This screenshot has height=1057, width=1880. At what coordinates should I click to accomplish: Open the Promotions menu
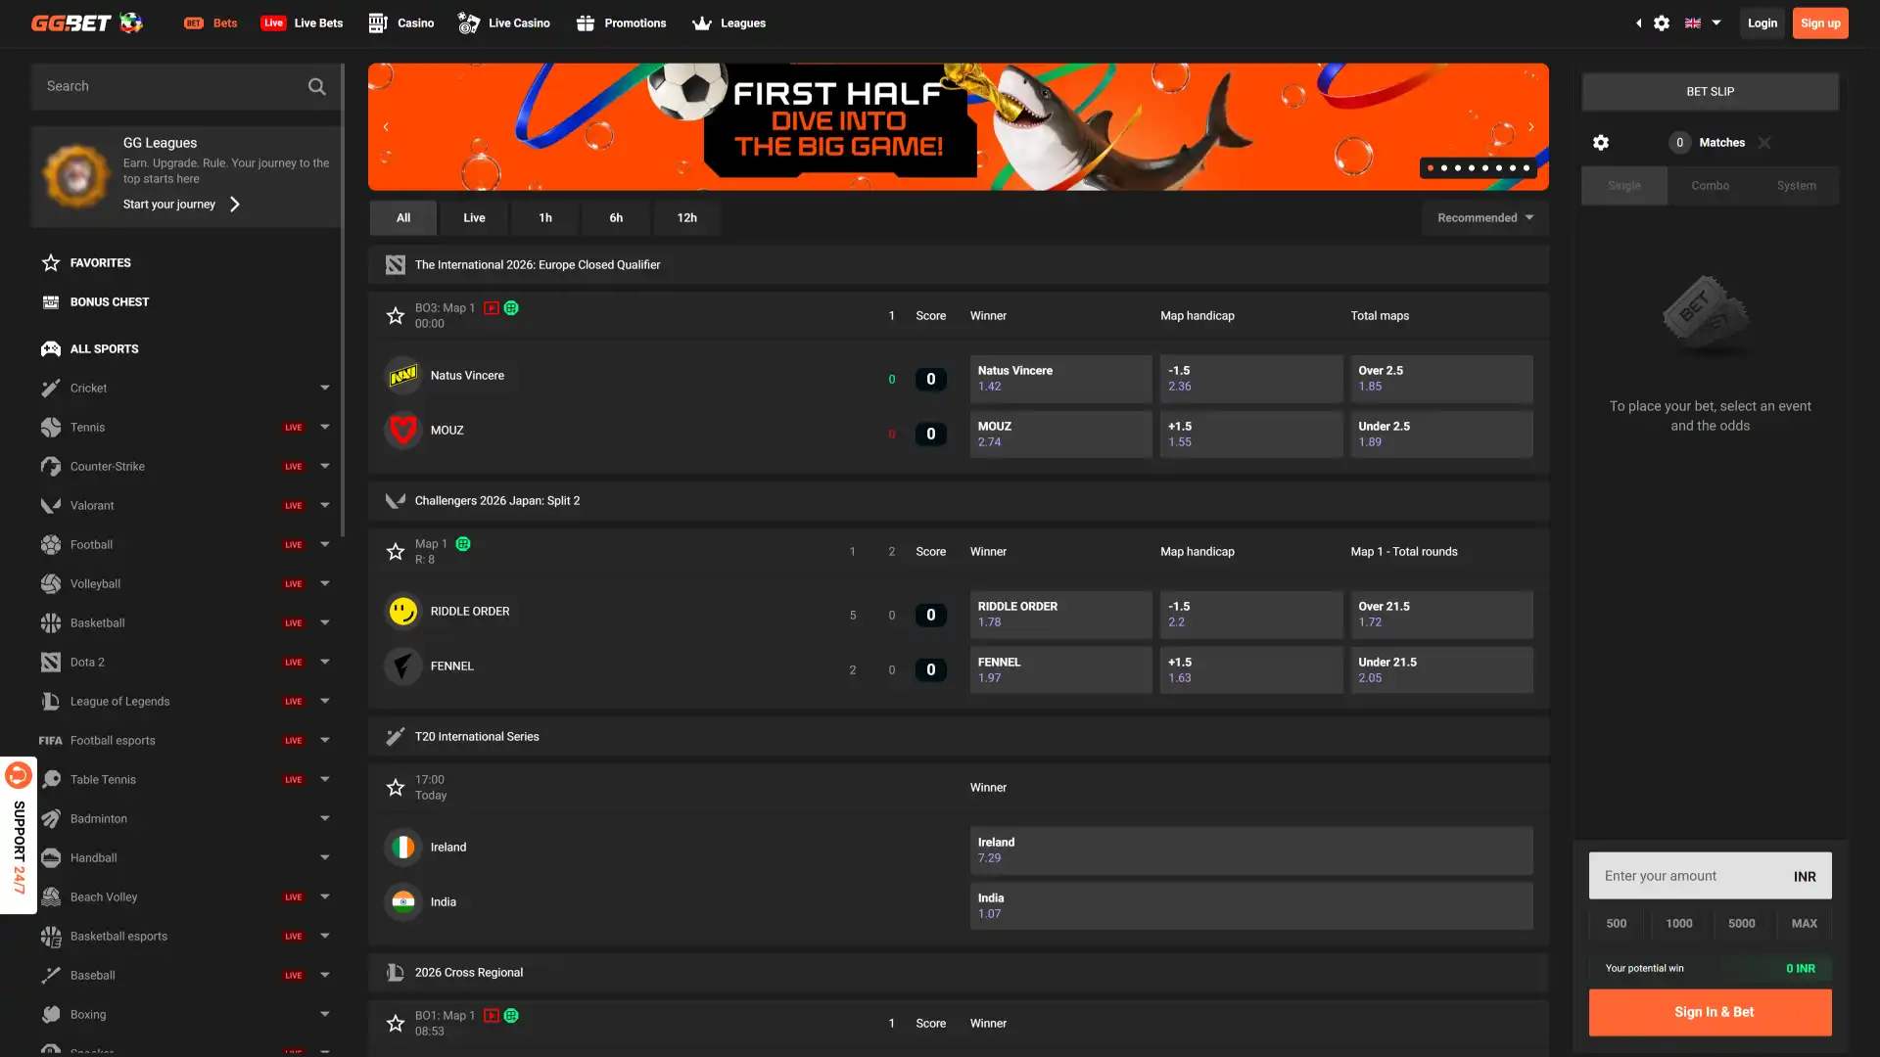pyautogui.click(x=622, y=23)
